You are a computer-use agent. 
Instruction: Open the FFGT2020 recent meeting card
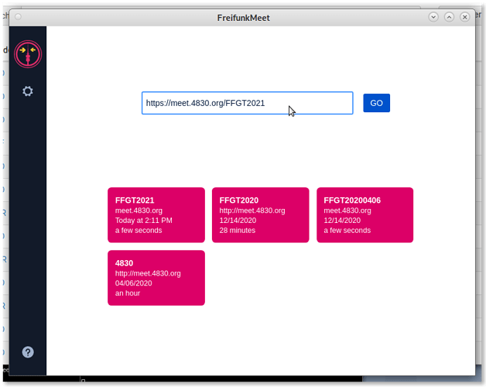260,215
